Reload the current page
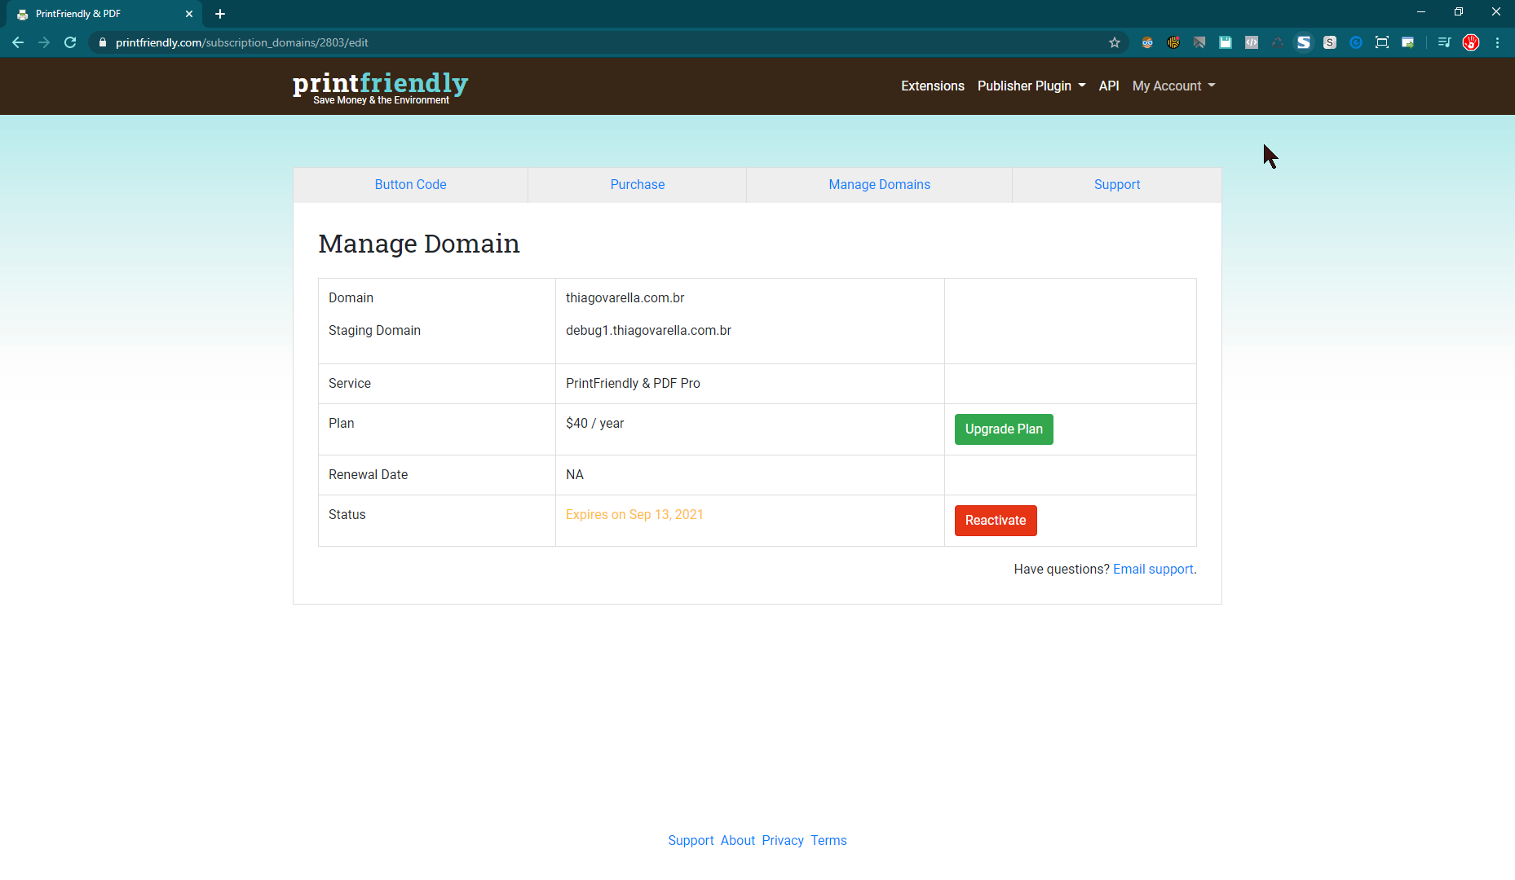The width and height of the screenshot is (1515, 880). point(70,42)
